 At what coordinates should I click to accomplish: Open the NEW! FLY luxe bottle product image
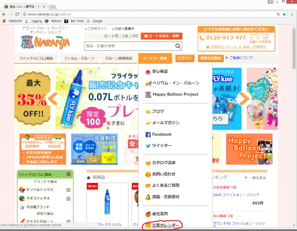coord(107,202)
